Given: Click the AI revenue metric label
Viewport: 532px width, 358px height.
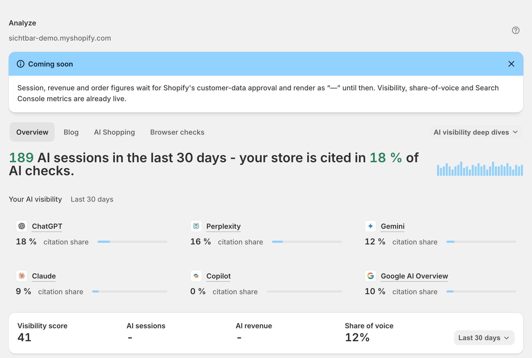Looking at the screenshot, I should (x=254, y=326).
